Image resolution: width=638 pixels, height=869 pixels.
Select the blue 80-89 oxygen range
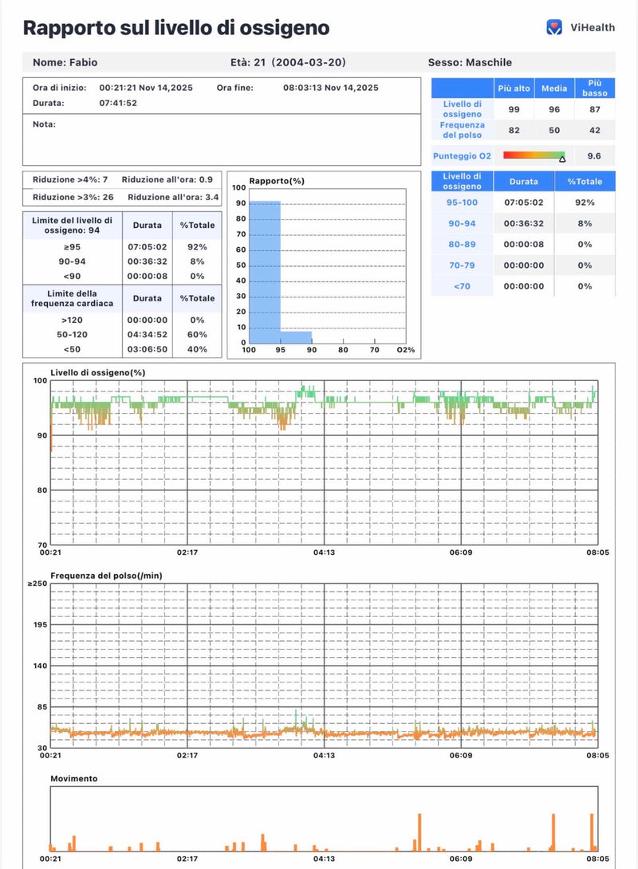pyautogui.click(x=462, y=245)
